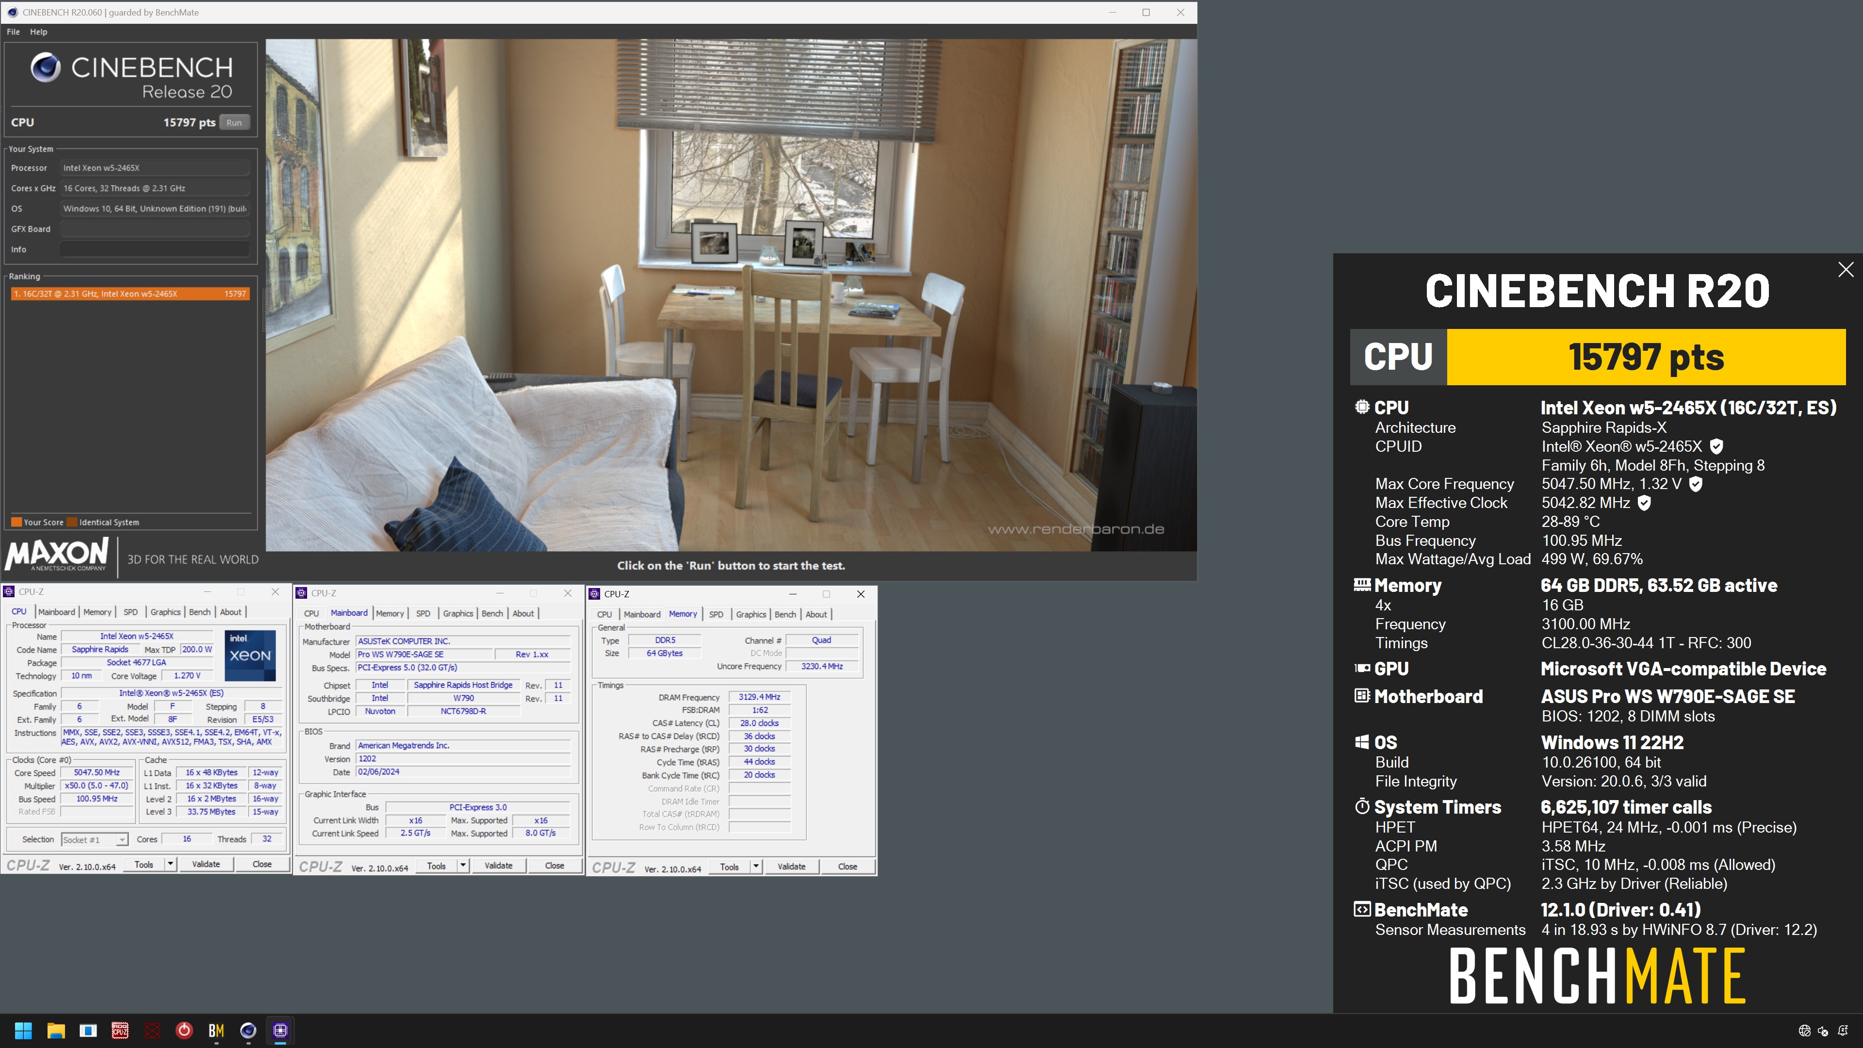Click the empty Info field in Cinebench

click(155, 249)
